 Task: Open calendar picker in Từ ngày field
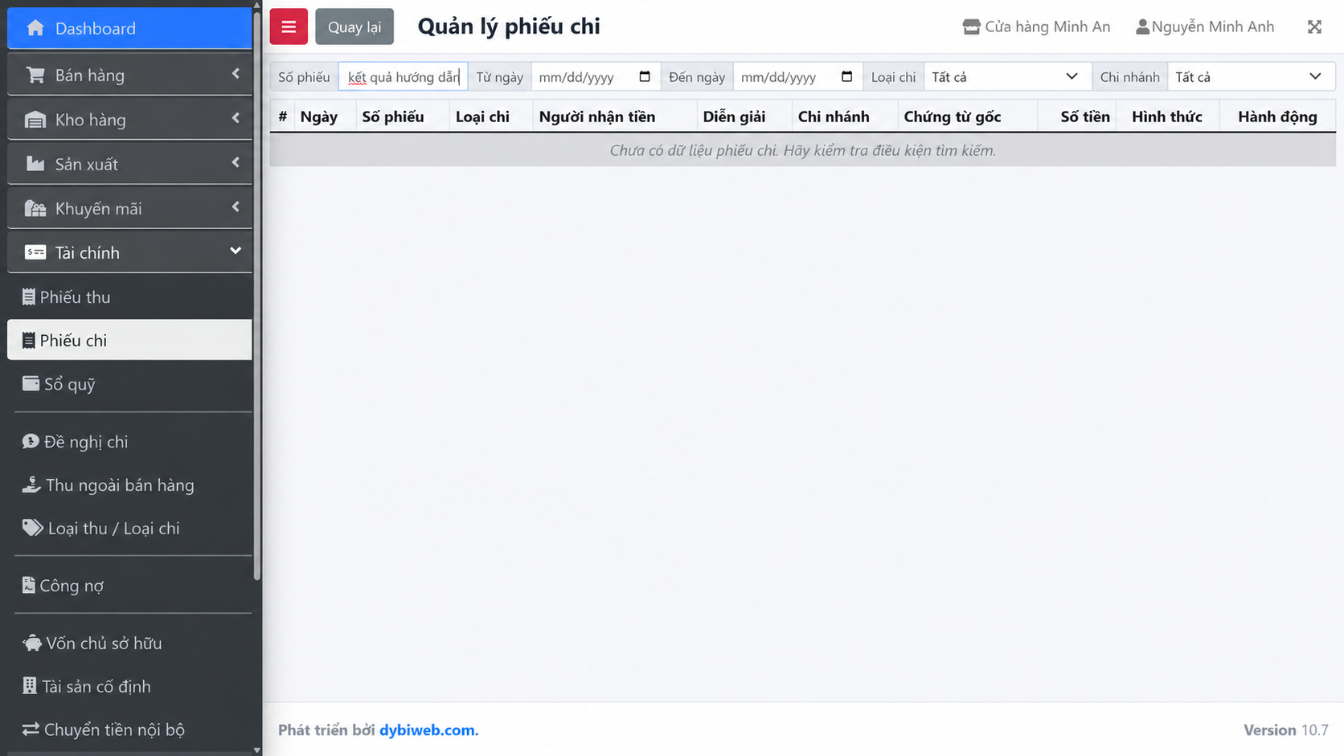pos(645,76)
